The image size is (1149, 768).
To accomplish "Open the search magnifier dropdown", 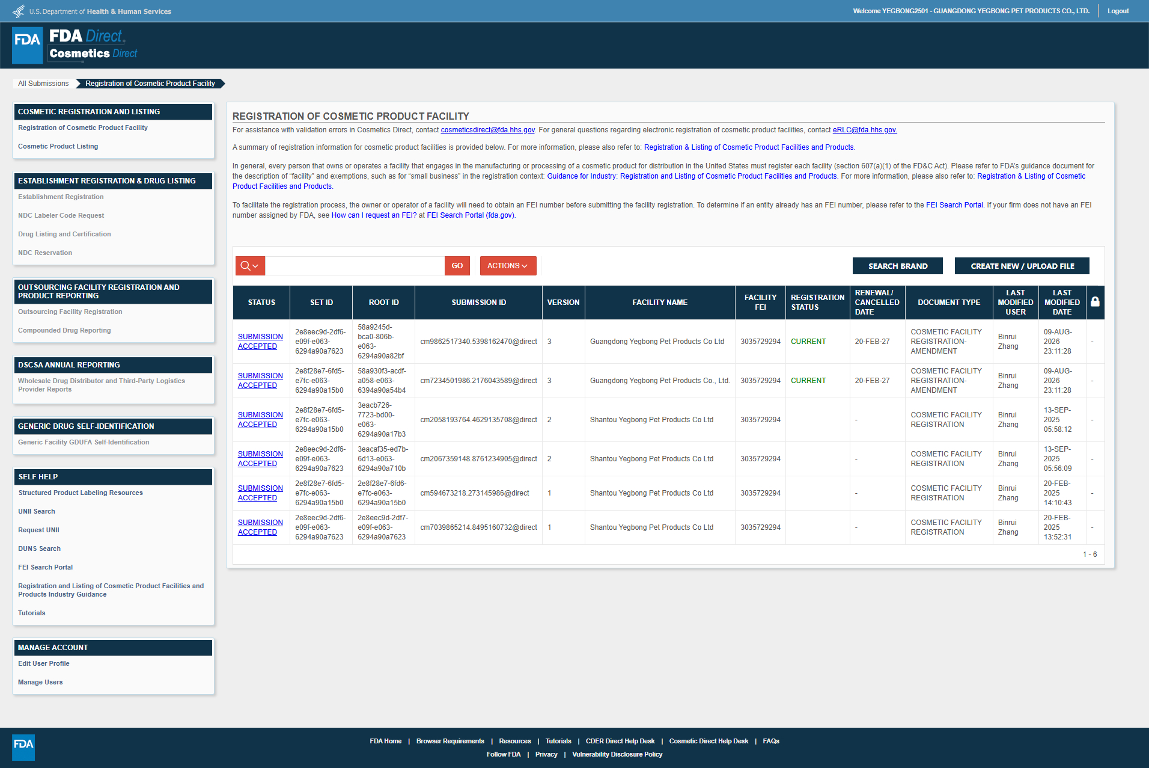I will 250,266.
